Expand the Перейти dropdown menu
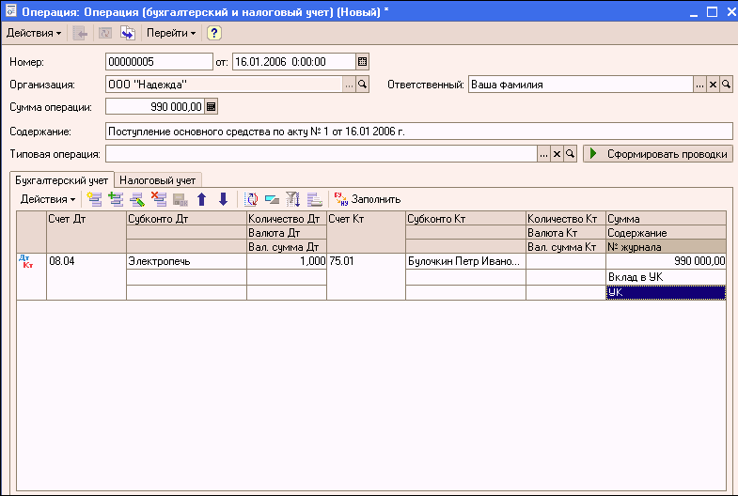Viewport: 738px width, 496px height. [x=171, y=33]
